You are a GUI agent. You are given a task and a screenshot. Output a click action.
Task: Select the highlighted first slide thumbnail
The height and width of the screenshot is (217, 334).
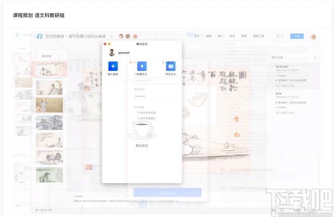click(x=49, y=69)
